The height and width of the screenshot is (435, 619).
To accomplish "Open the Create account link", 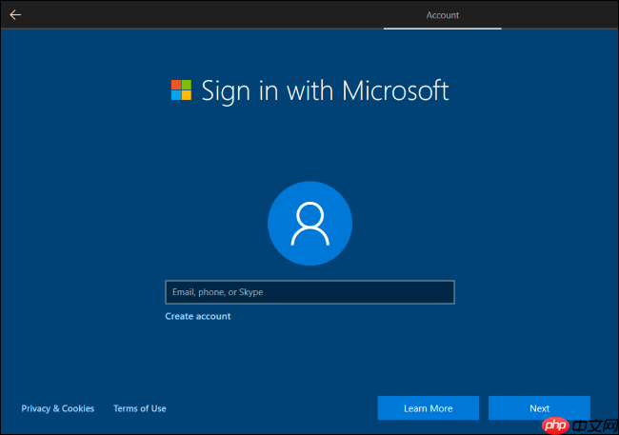I will click(x=198, y=316).
